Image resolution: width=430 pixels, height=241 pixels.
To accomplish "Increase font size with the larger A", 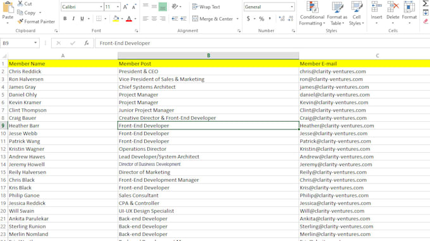I will coord(125,7).
